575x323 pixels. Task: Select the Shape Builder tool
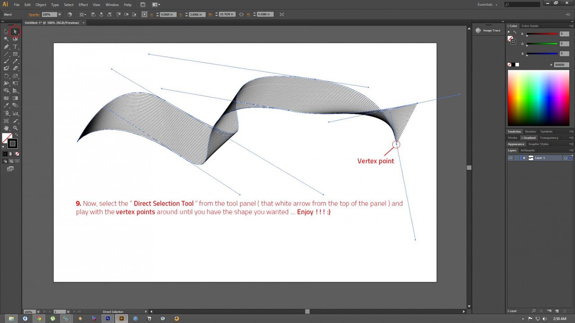tap(6, 90)
